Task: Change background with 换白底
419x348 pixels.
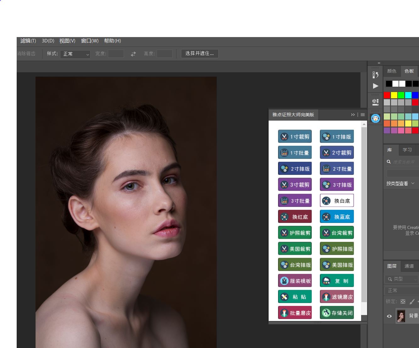Action: coord(337,201)
